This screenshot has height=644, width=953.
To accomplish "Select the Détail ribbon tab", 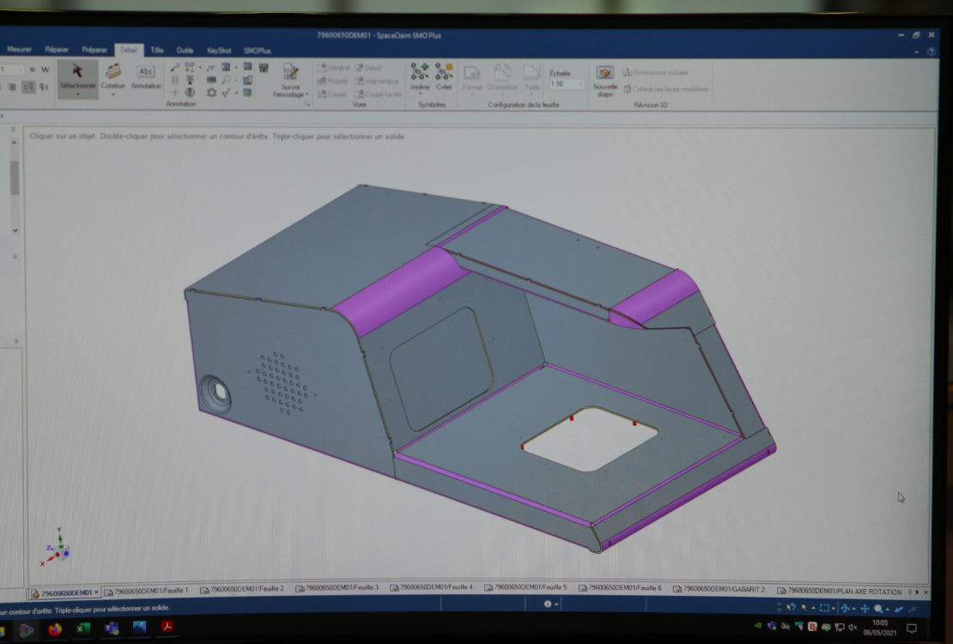I will (x=128, y=50).
